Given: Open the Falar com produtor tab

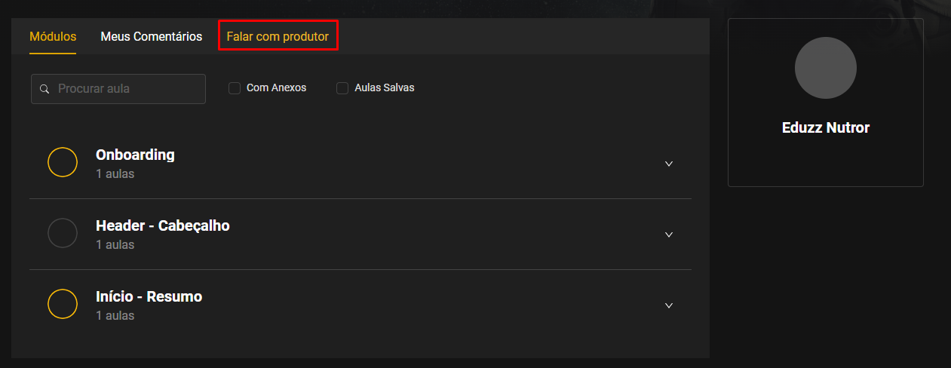Looking at the screenshot, I should 278,36.
